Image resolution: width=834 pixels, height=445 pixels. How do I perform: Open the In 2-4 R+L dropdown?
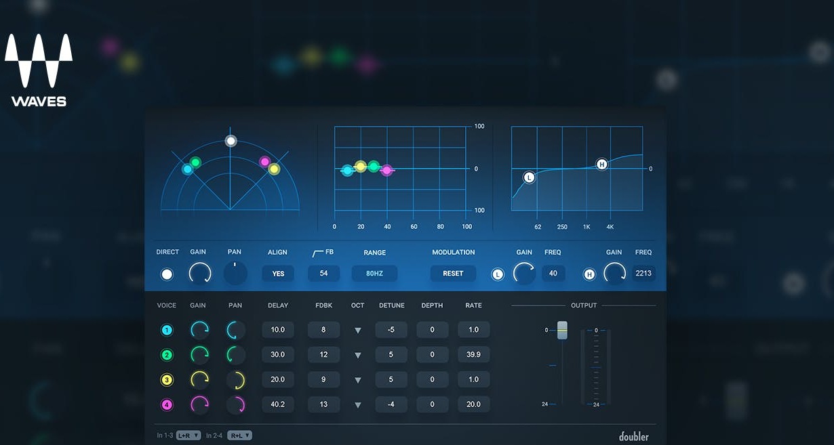coord(239,436)
